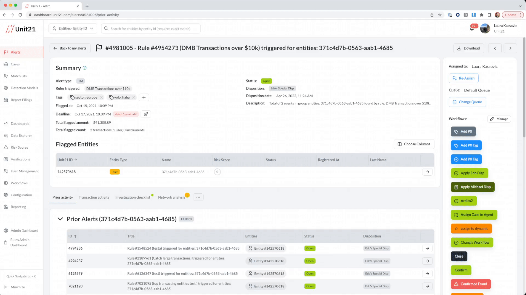Switch to Transaction activity tab

click(x=94, y=197)
